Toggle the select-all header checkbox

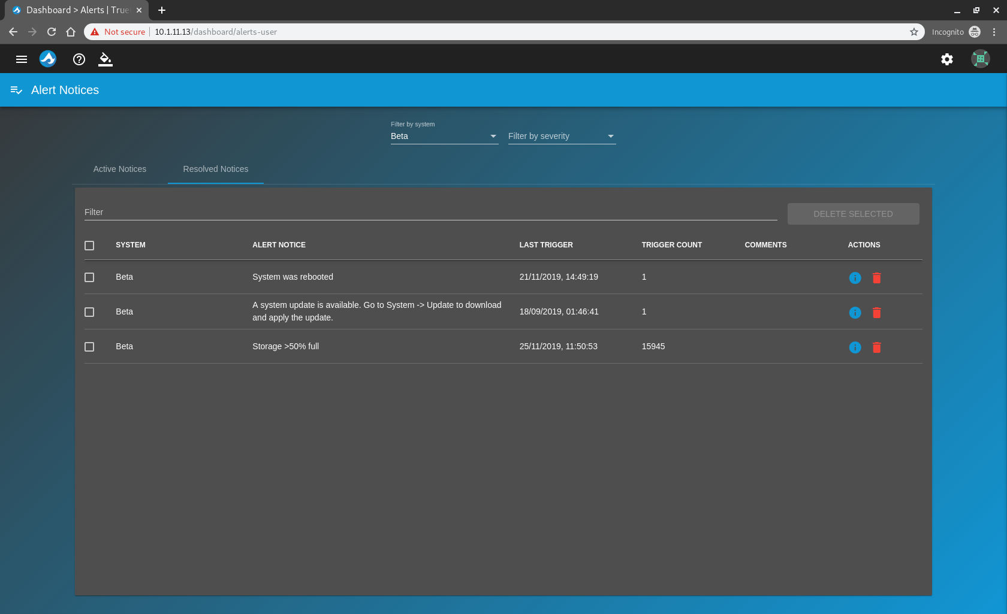[x=89, y=246]
